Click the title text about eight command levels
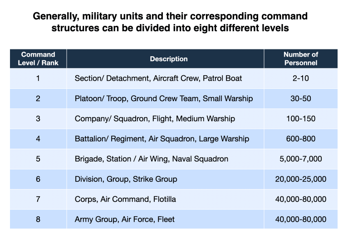Image resolution: width=348 pixels, height=239 pixels. [x=170, y=22]
